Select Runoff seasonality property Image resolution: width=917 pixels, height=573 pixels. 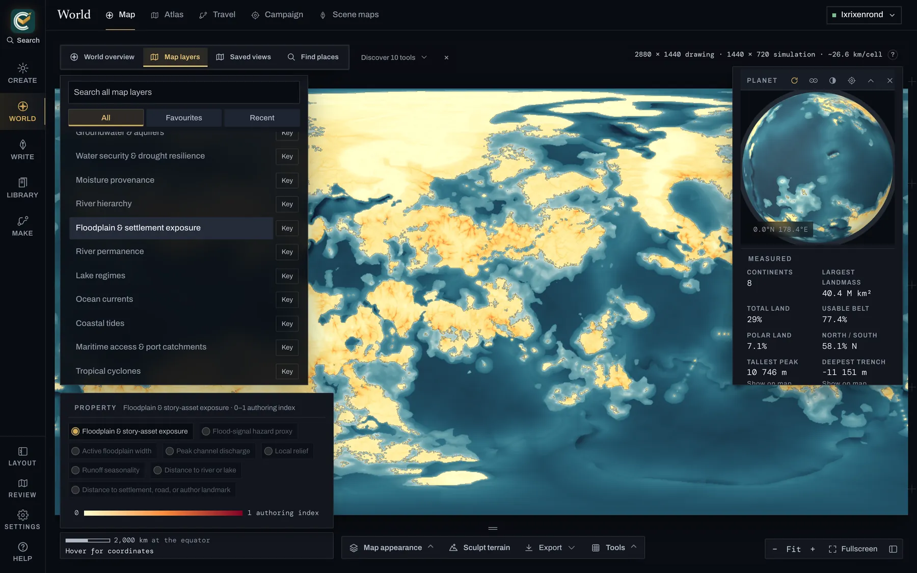pos(106,470)
